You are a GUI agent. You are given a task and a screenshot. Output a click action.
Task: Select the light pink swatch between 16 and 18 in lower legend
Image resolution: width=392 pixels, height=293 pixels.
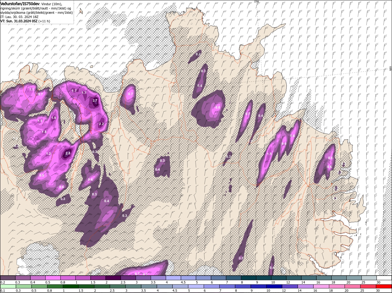[x=322, y=286]
